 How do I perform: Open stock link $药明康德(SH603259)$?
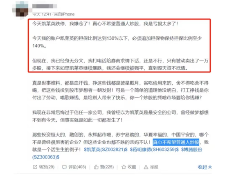(x=154, y=150)
